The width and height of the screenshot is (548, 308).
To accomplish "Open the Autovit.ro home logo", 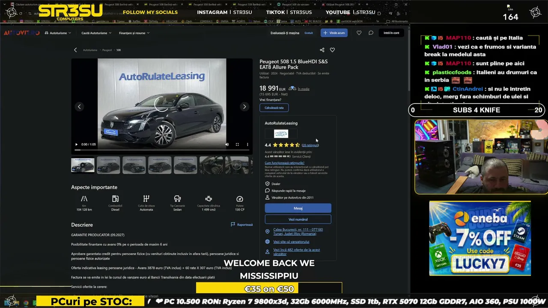I will click(22, 33).
